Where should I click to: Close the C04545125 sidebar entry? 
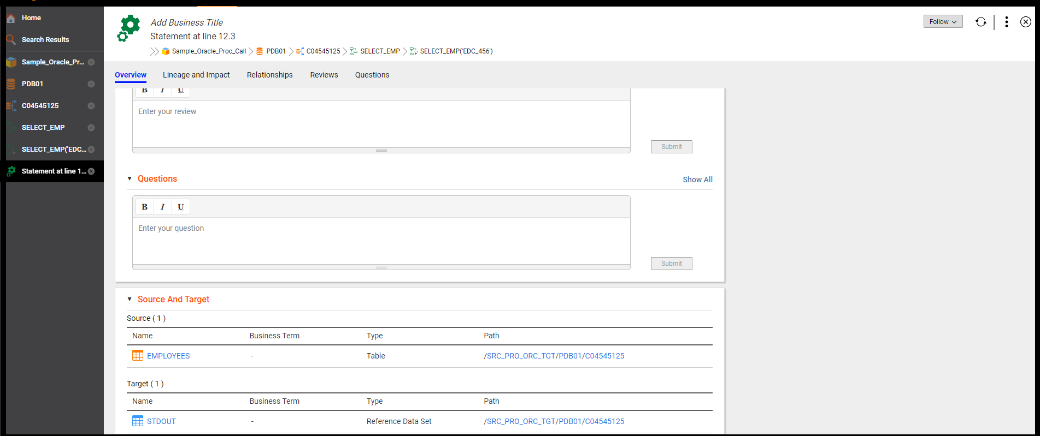point(91,106)
